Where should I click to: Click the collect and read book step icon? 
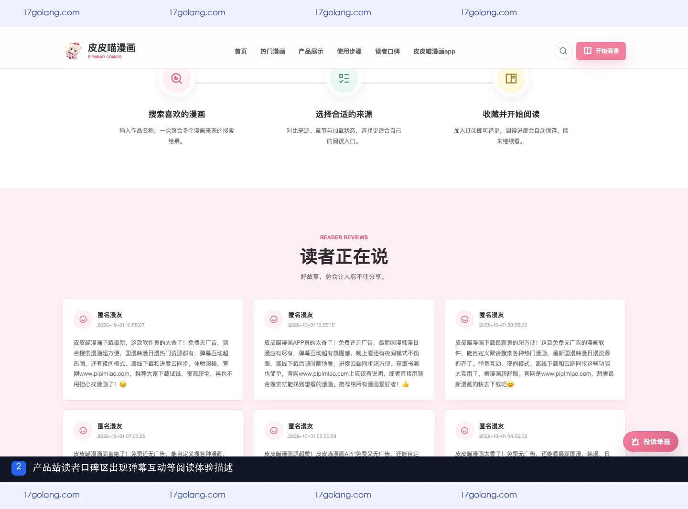[511, 79]
